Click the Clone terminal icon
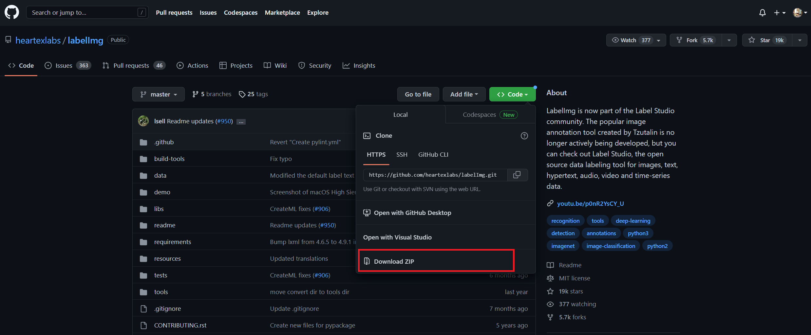Viewport: 811px width, 335px height. (x=367, y=136)
